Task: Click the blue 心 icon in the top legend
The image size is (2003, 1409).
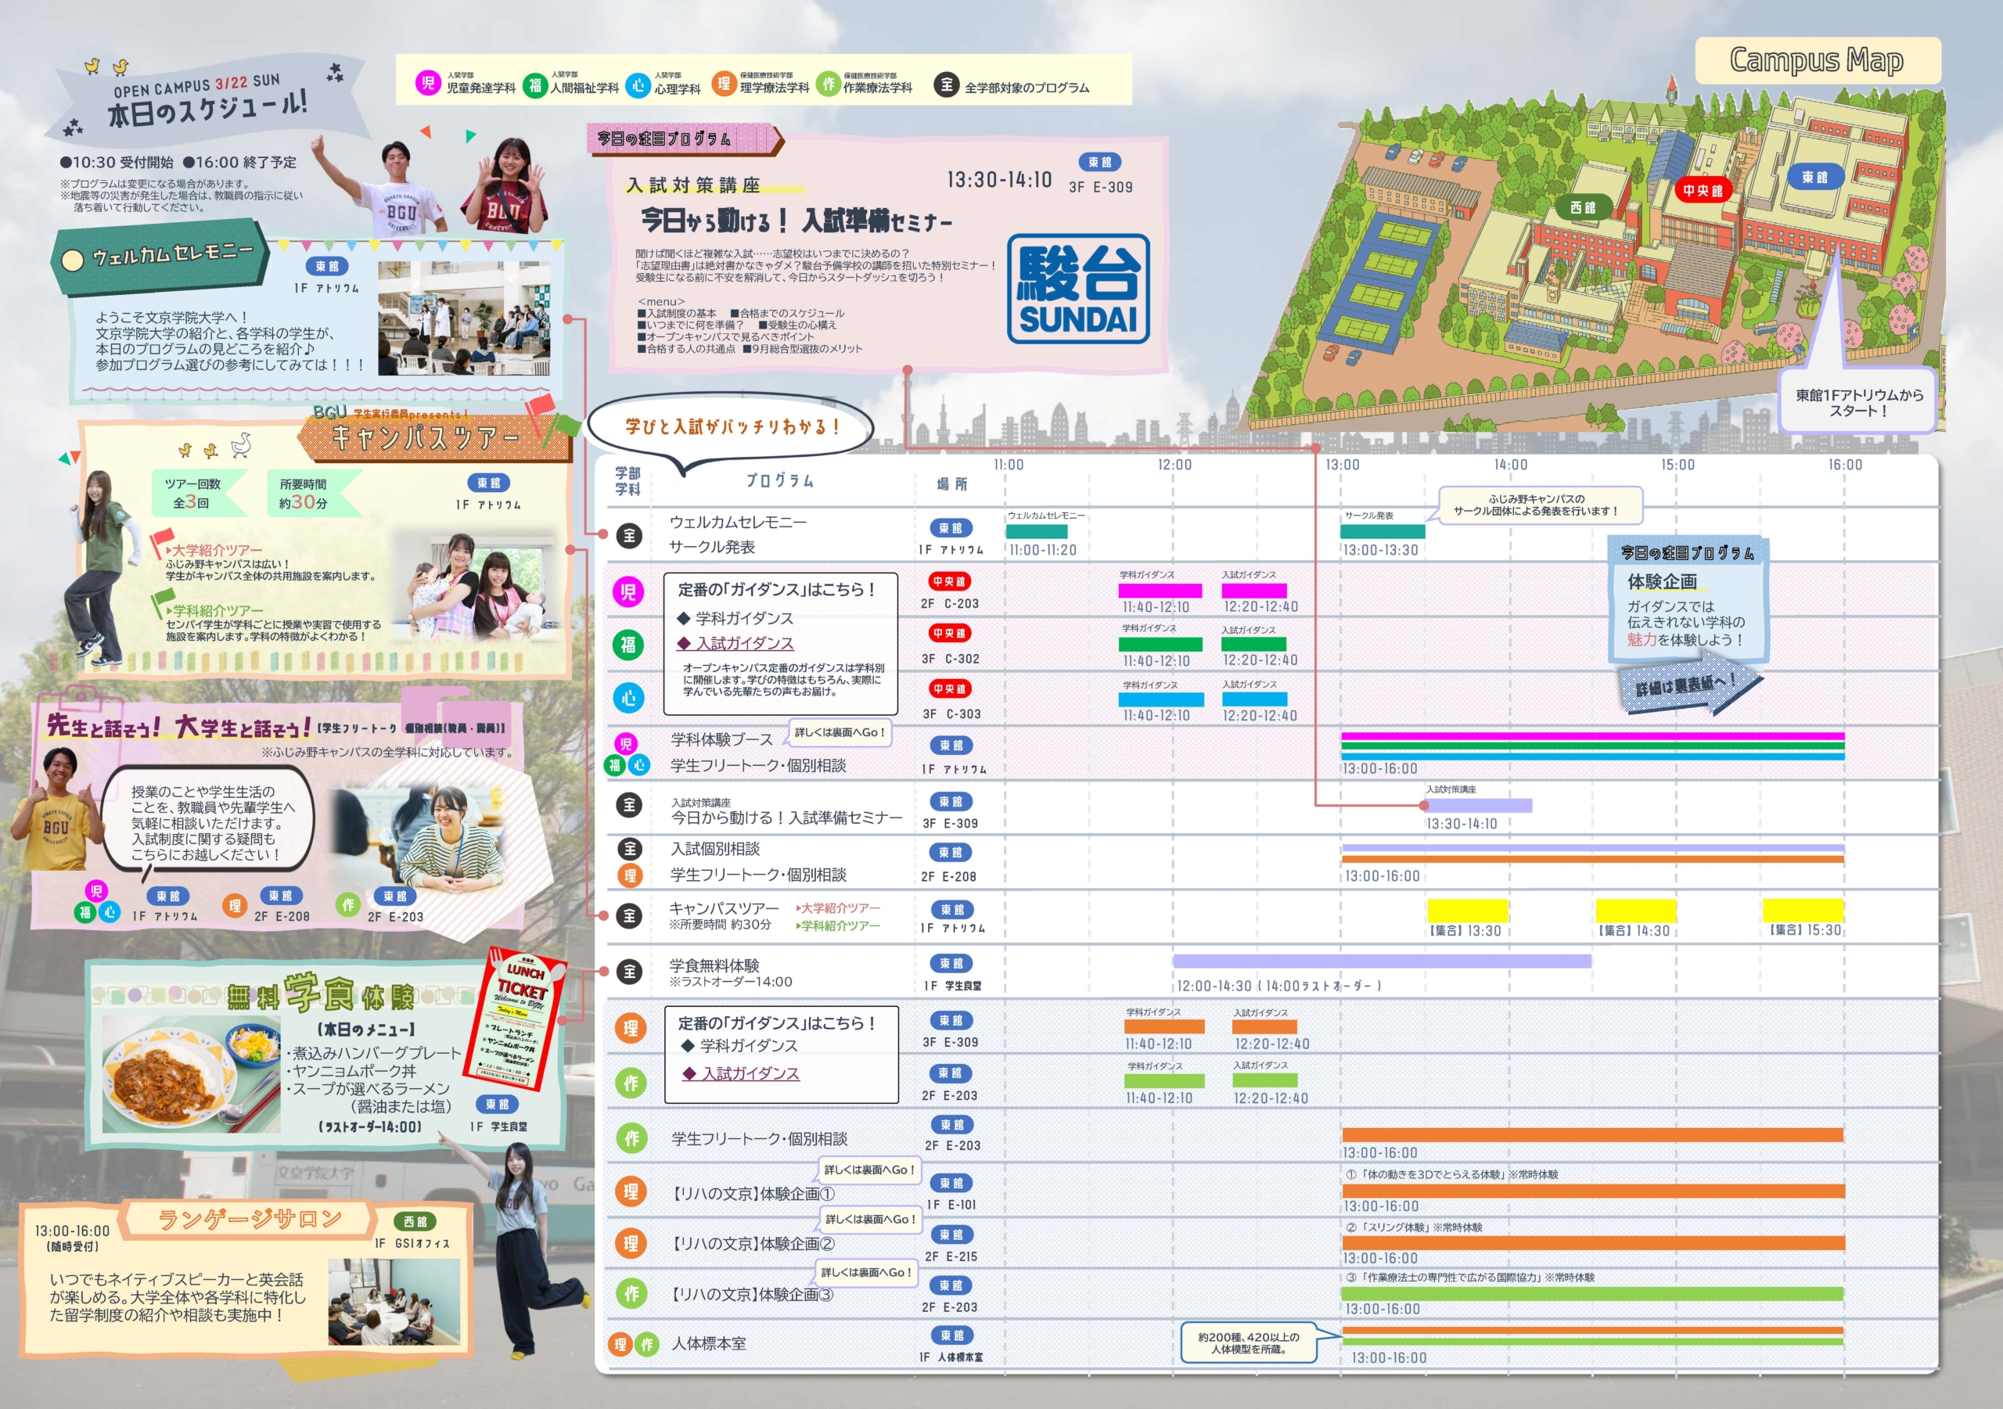Action: tap(639, 84)
